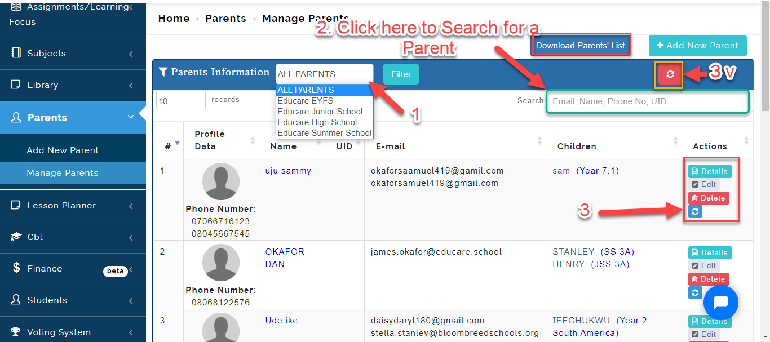The height and width of the screenshot is (342, 770).
Task: Click Details button for OKAFOR DAN
Action: pos(710,252)
